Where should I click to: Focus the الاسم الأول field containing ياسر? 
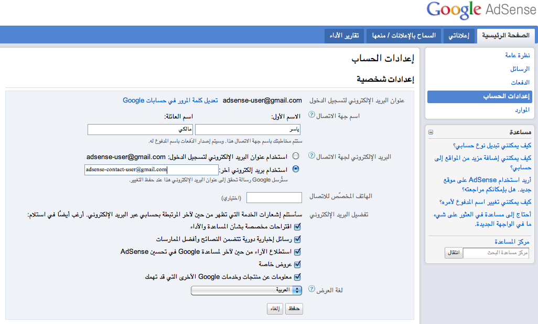(x=248, y=129)
